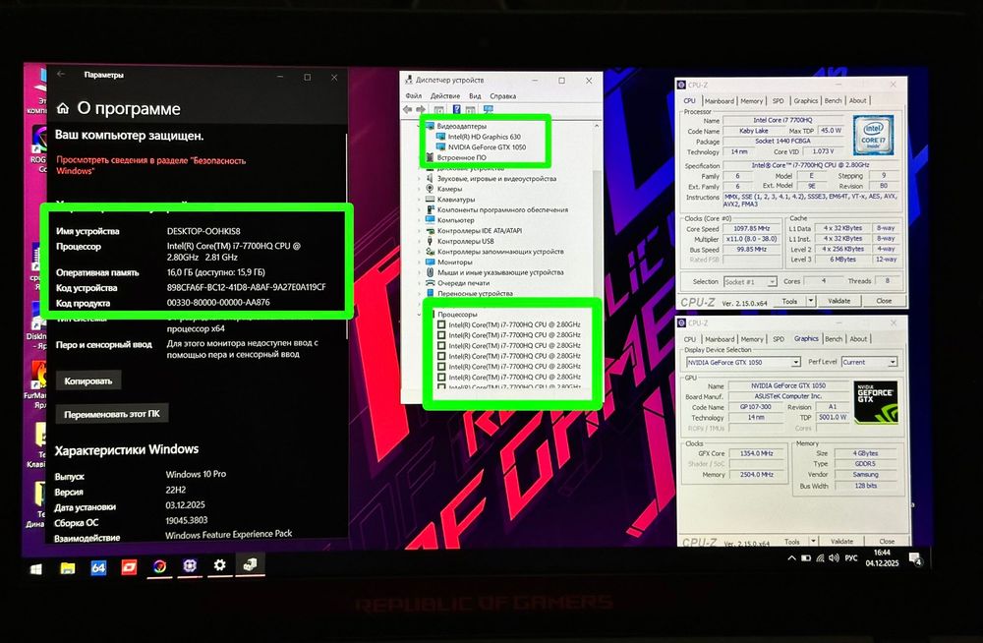Open the Действие menu
The image size is (983, 643).
point(445,96)
